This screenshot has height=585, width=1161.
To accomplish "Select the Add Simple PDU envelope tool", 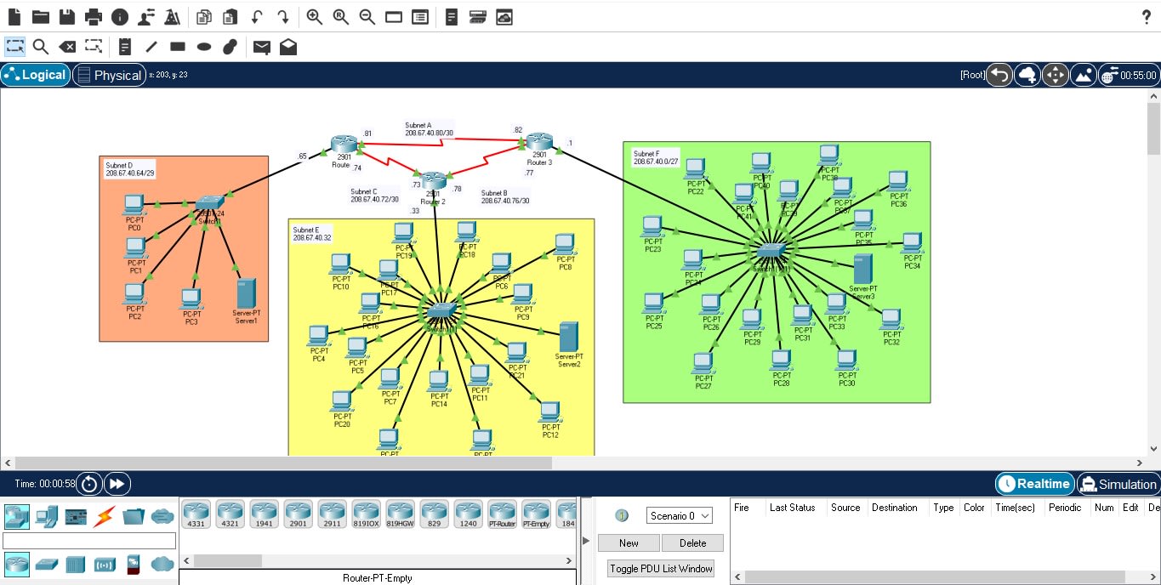I will tap(261, 47).
